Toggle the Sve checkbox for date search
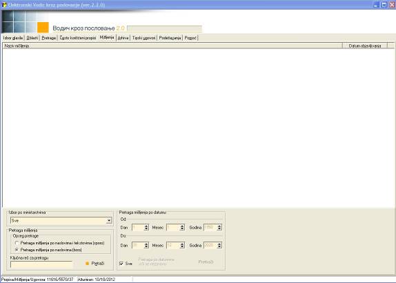The image size is (396, 283). coord(121,264)
